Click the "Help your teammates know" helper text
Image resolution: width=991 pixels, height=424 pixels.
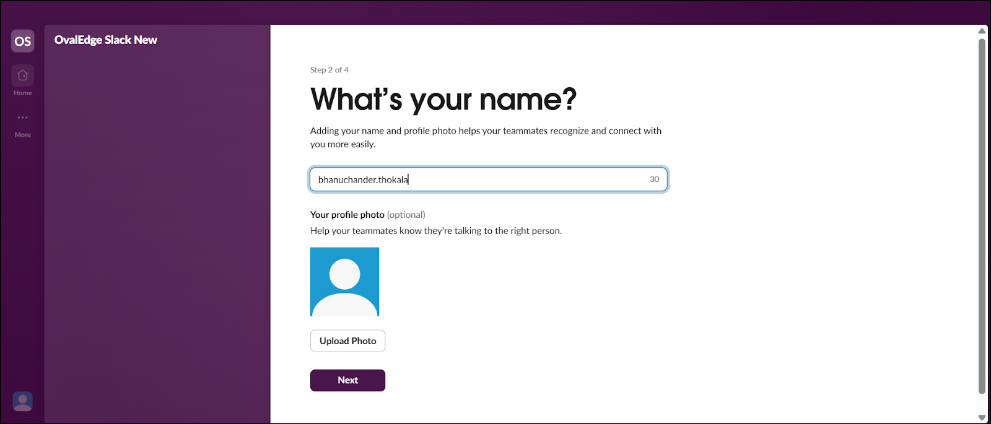point(436,231)
